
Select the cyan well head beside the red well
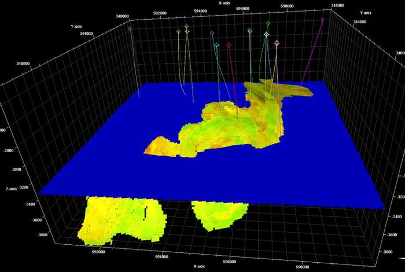(217, 45)
